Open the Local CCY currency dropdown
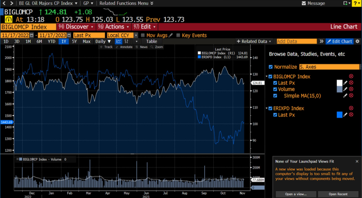 tap(122, 35)
